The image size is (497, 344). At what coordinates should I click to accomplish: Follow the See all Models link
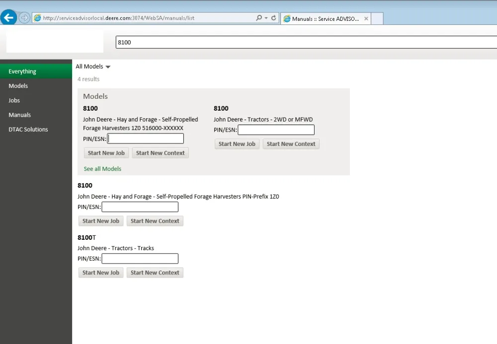pos(102,169)
